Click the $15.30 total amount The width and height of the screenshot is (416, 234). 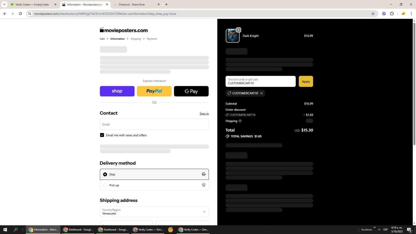pyautogui.click(x=307, y=130)
